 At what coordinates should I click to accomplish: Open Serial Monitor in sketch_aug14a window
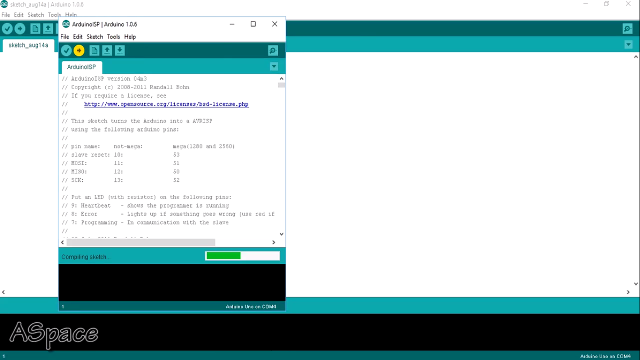(627, 29)
